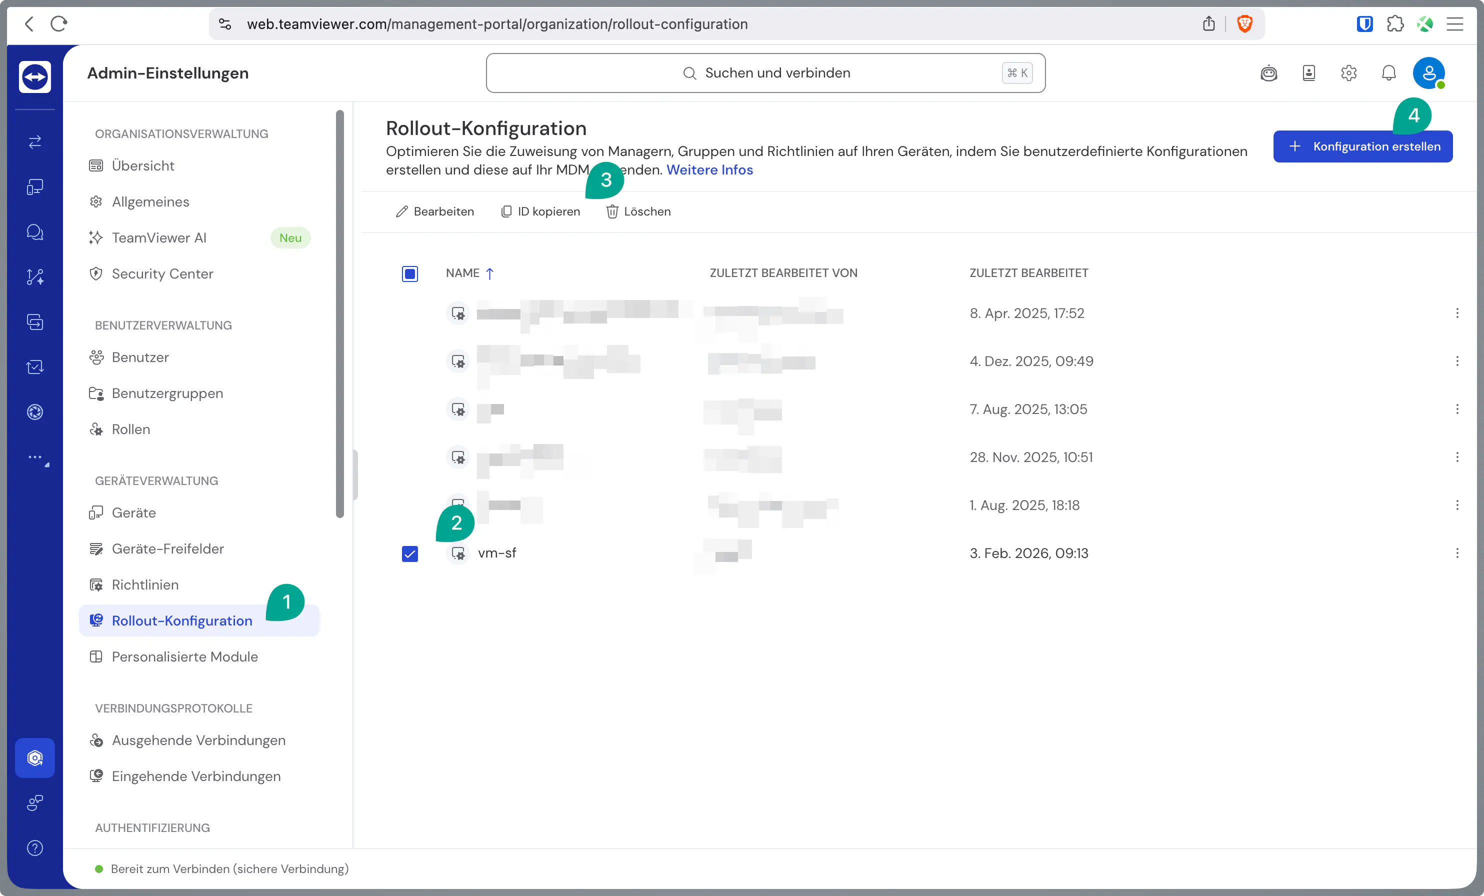Go to Richtlinien in the sidebar
Image resolution: width=1484 pixels, height=896 pixels.
click(x=144, y=584)
